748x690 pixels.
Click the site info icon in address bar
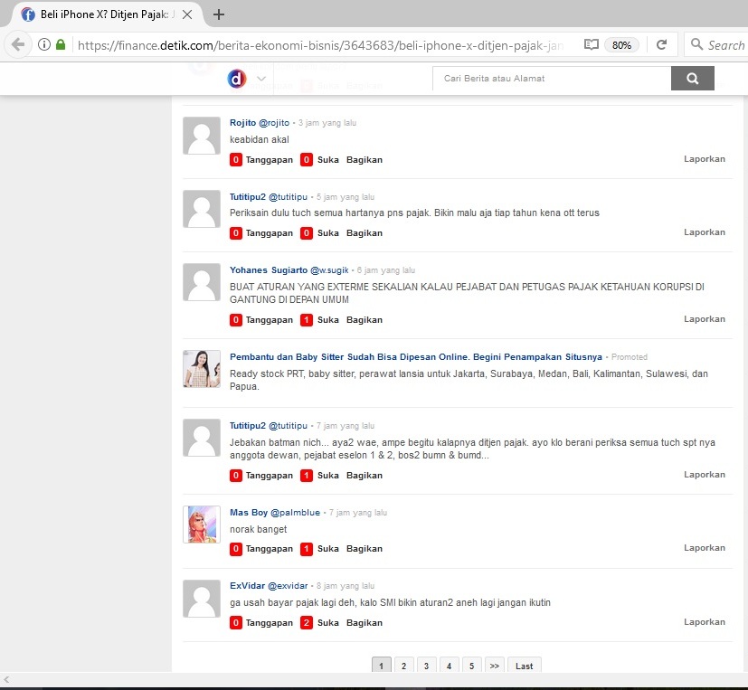(43, 44)
